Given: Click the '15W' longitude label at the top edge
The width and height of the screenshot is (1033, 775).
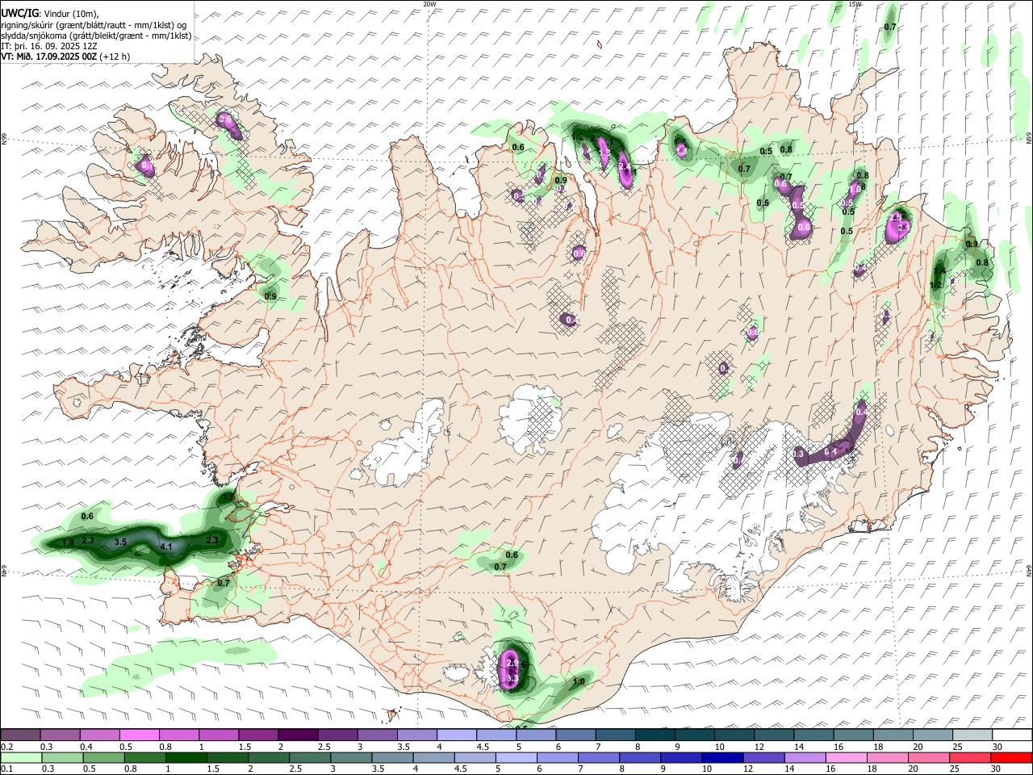Looking at the screenshot, I should tap(855, 4).
